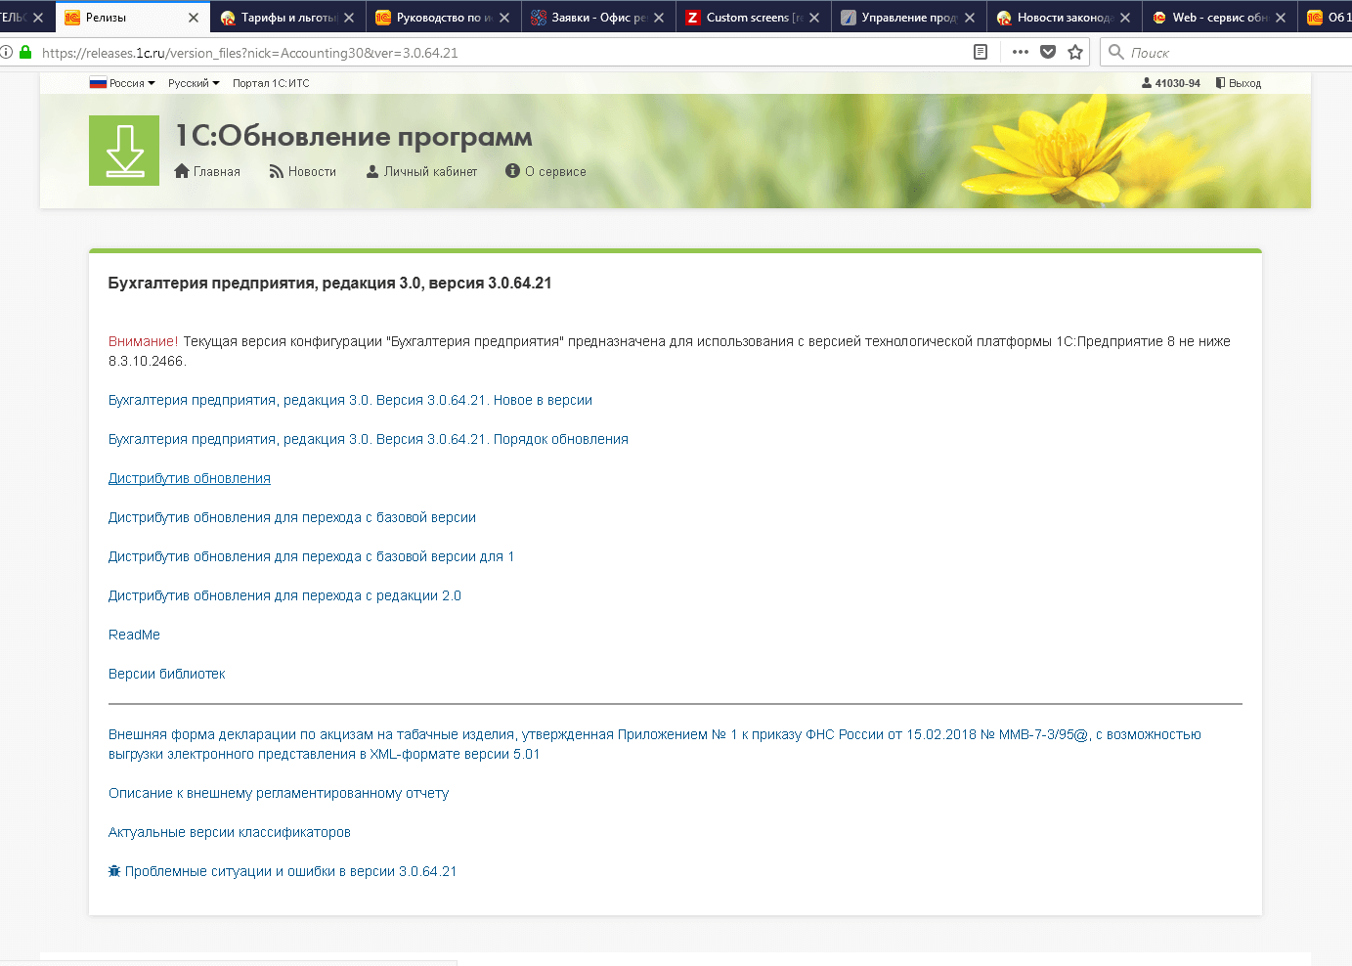
Task: Open Личный кабинет
Action: (x=421, y=171)
